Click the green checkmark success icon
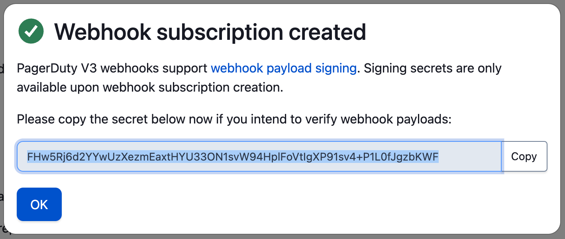The height and width of the screenshot is (239, 565). [31, 31]
